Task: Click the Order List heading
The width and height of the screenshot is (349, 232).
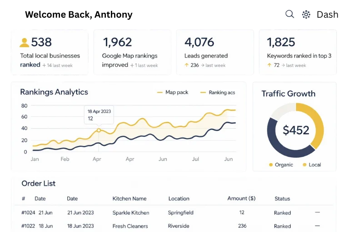Action: point(39,184)
